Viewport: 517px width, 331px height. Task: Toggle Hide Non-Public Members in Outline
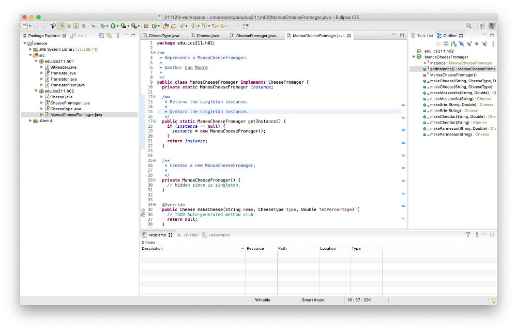tap(477, 43)
